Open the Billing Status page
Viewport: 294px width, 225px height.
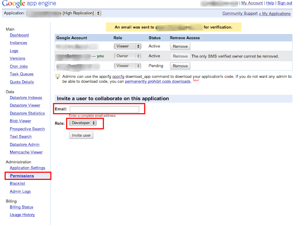pos(22,207)
